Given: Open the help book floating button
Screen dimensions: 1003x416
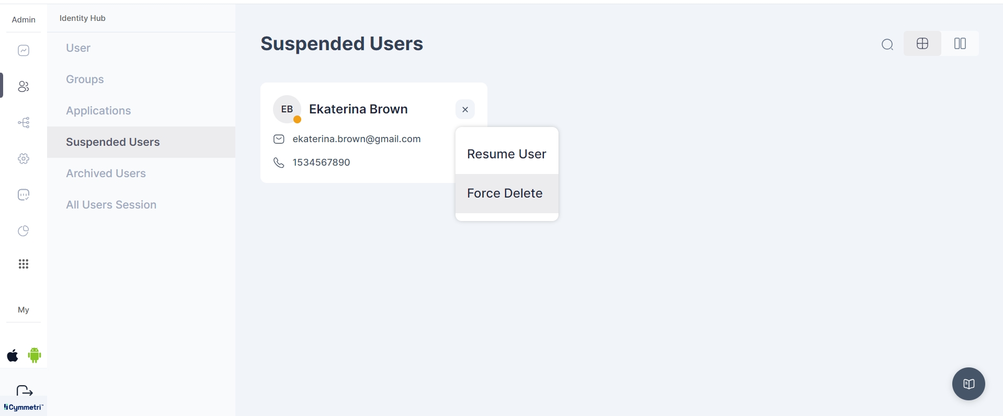Looking at the screenshot, I should tap(968, 384).
